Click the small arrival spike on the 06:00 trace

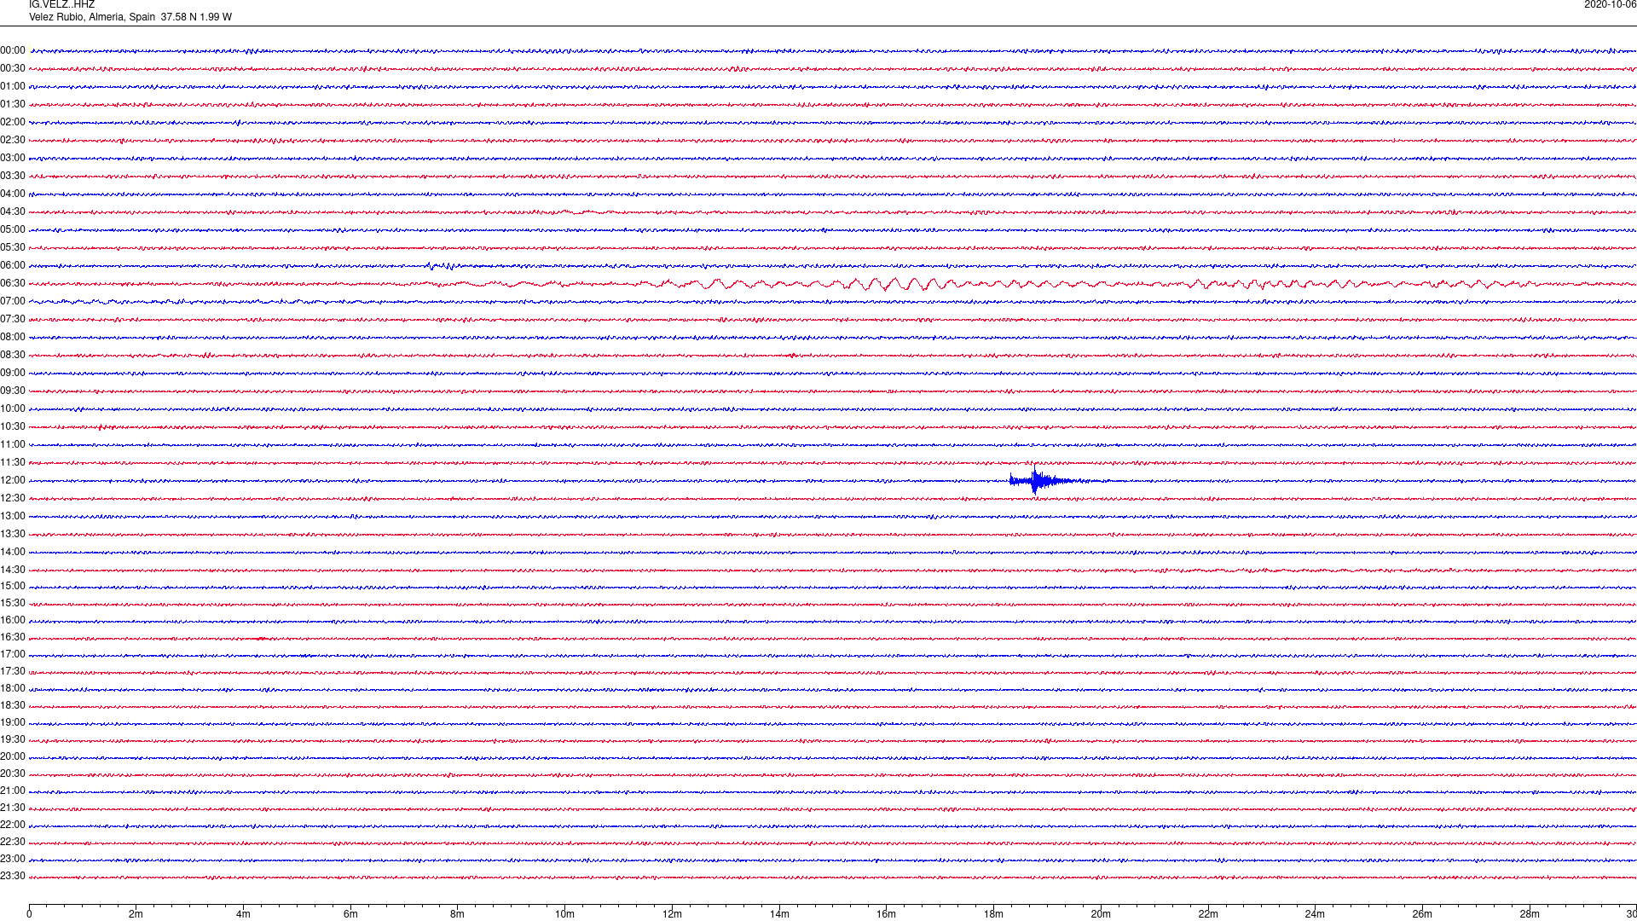(x=440, y=266)
